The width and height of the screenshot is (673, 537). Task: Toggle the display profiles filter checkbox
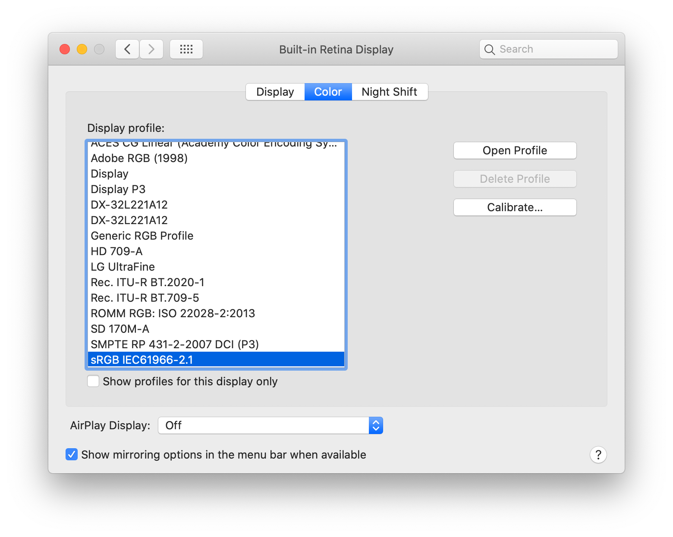point(93,381)
